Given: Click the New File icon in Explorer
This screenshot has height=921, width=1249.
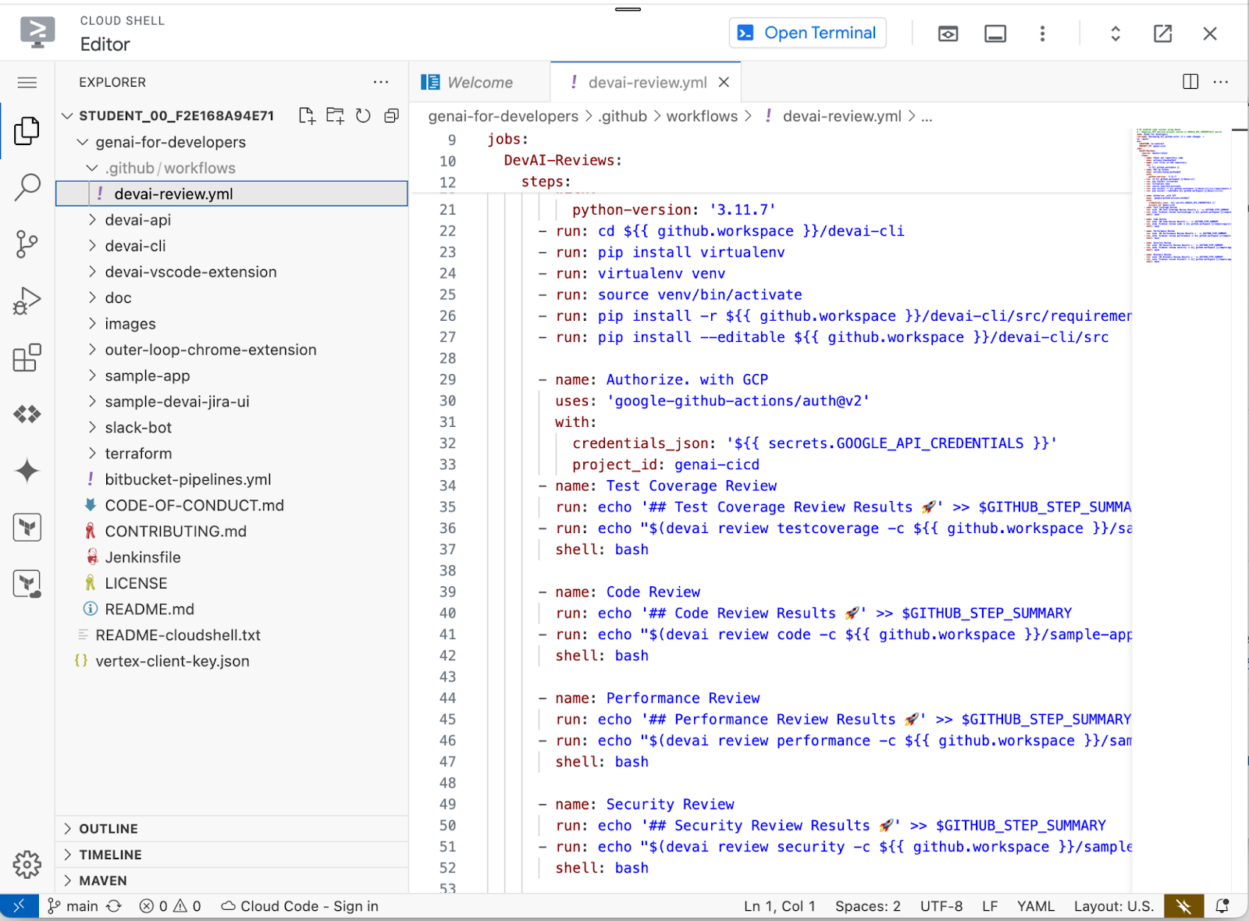Looking at the screenshot, I should [307, 116].
